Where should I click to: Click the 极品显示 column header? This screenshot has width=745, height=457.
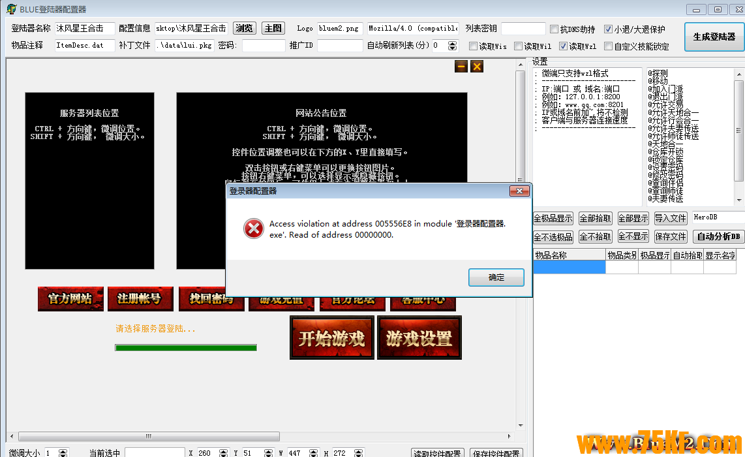(x=655, y=255)
